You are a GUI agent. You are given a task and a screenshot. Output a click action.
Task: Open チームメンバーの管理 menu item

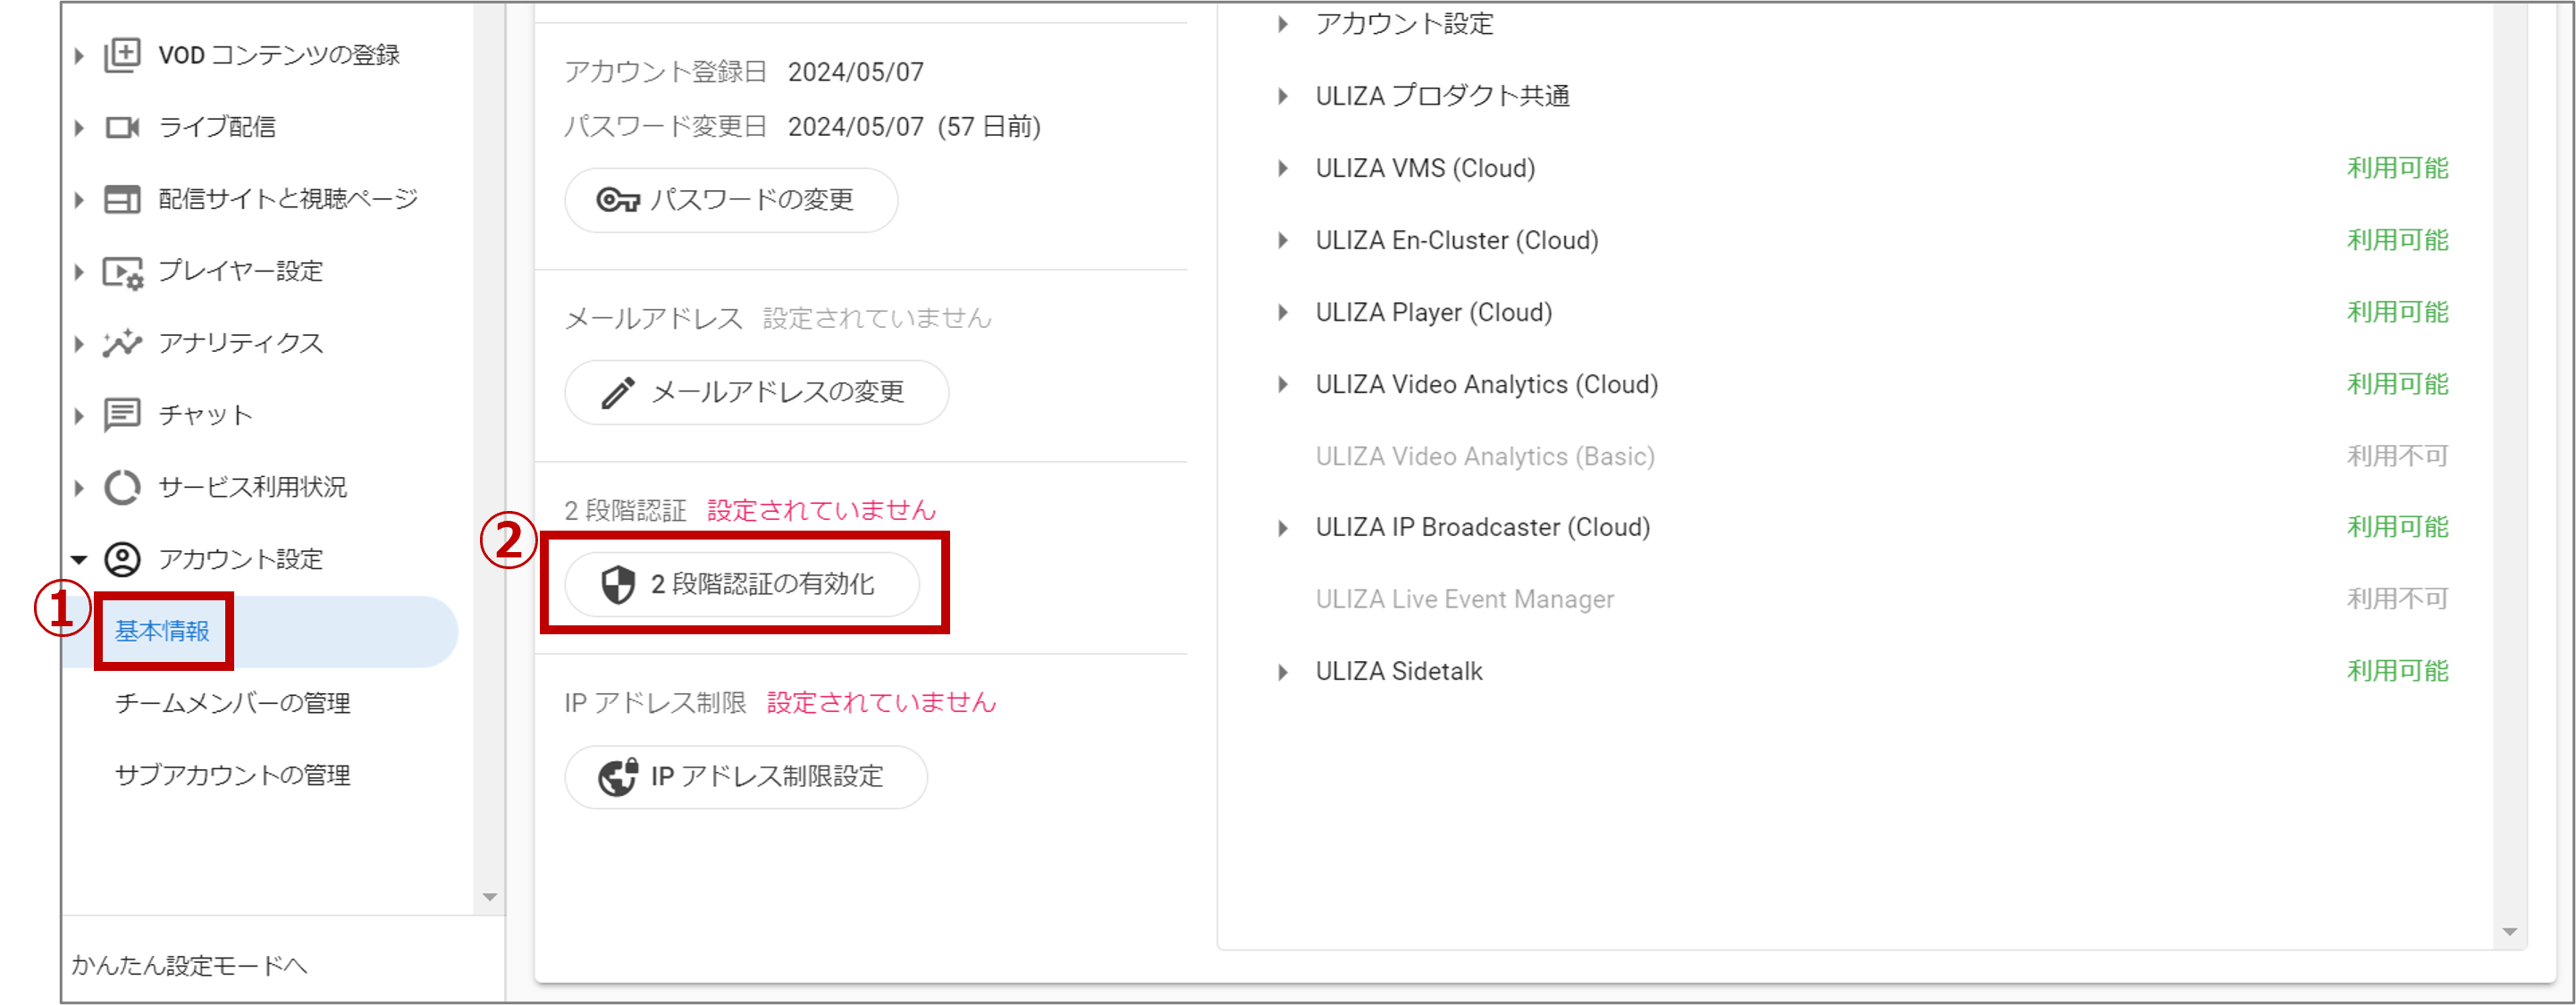click(x=232, y=703)
